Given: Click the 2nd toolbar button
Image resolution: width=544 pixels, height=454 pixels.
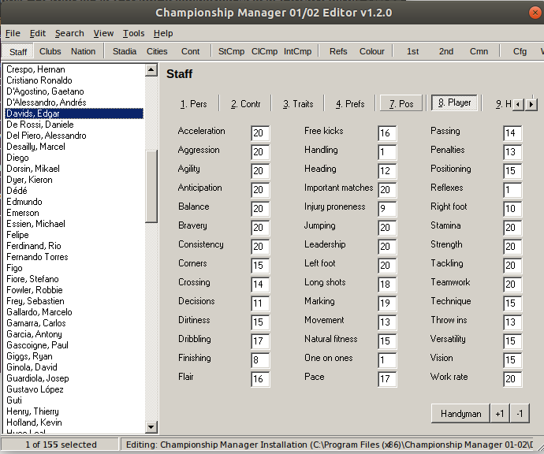Looking at the screenshot, I should (445, 51).
